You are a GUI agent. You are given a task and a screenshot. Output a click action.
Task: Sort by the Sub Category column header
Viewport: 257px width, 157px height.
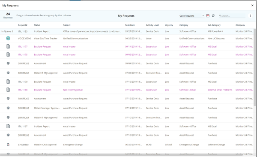pyautogui.click(x=214, y=25)
